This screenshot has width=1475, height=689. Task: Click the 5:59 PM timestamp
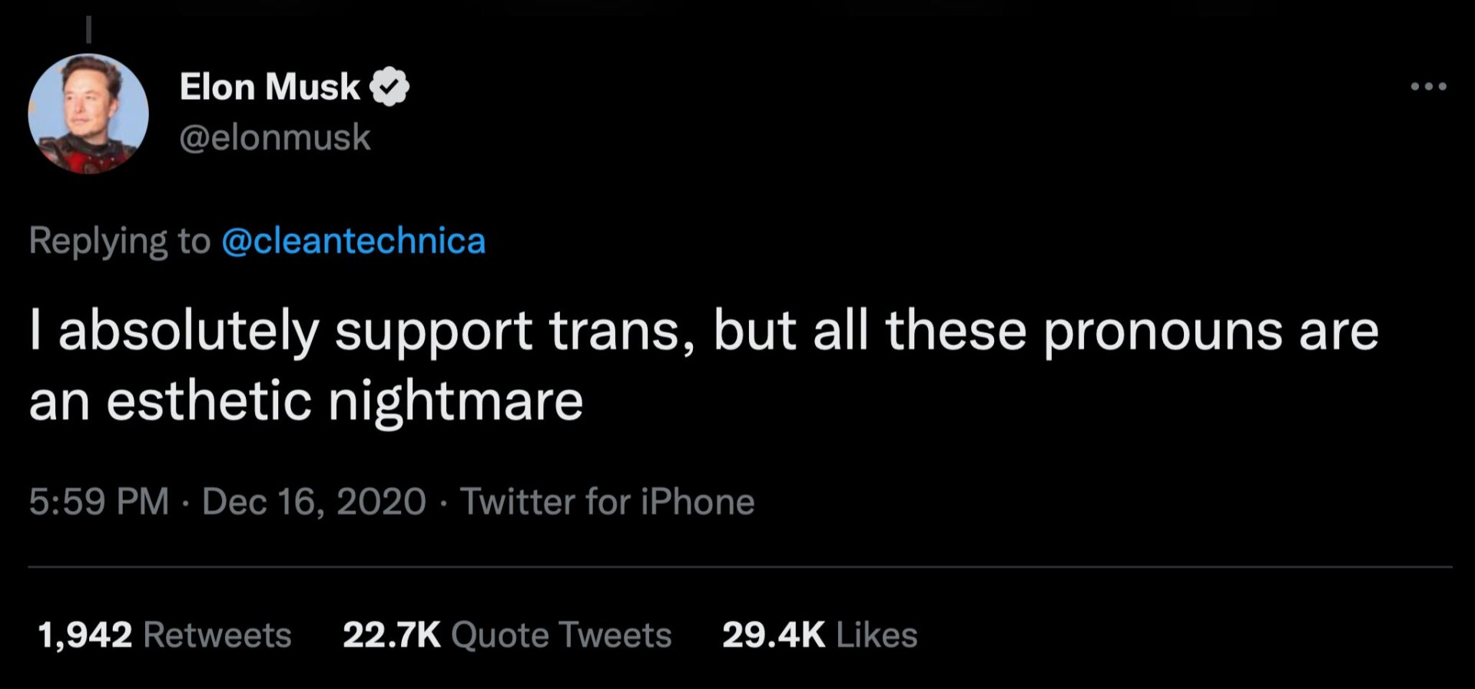click(x=98, y=502)
